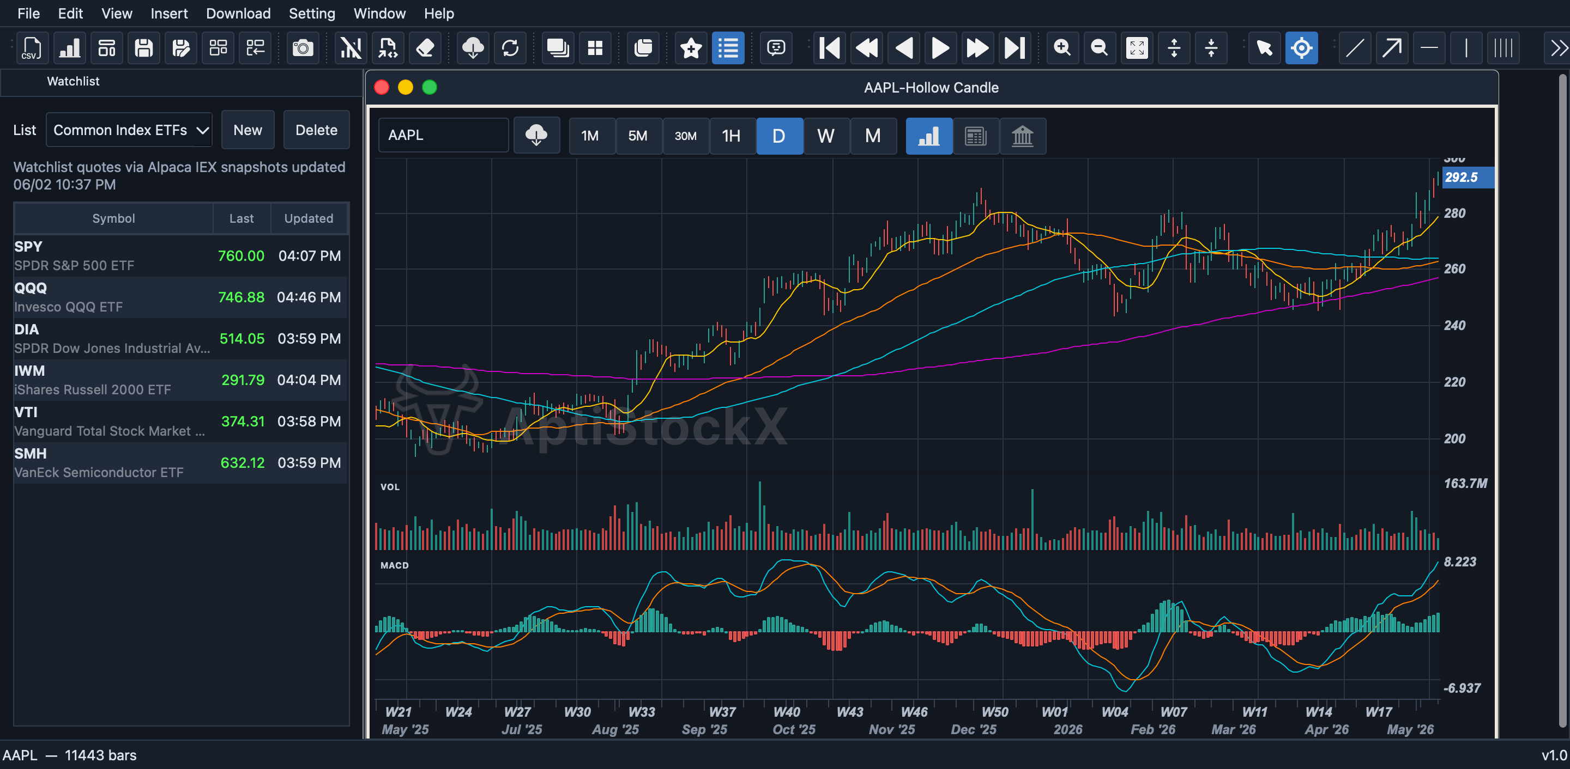Jump to last bar with skip-to-end
Viewport: 1570px width, 769px height.
tap(1015, 47)
